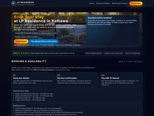Viewport: 154px width, 116px height.
Task: Click 'Current room rates' heading
Action: coord(21,91)
